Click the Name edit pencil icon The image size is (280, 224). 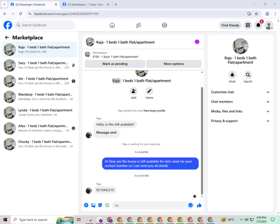150,91
